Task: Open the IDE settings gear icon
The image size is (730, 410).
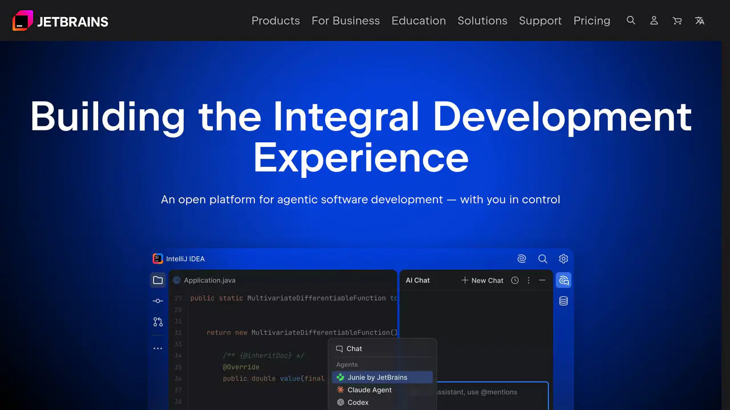Action: pos(563,259)
